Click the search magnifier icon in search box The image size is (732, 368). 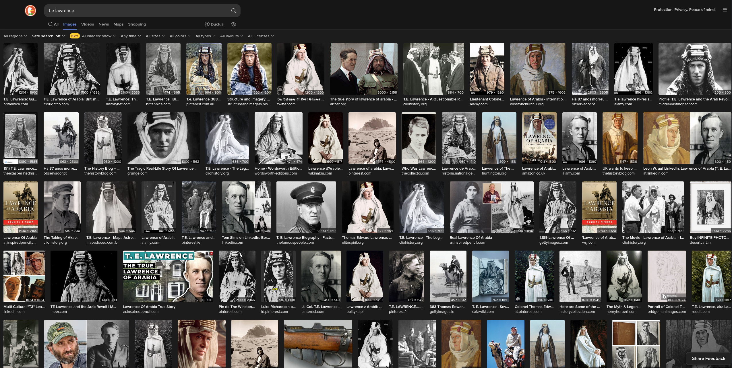click(x=233, y=11)
